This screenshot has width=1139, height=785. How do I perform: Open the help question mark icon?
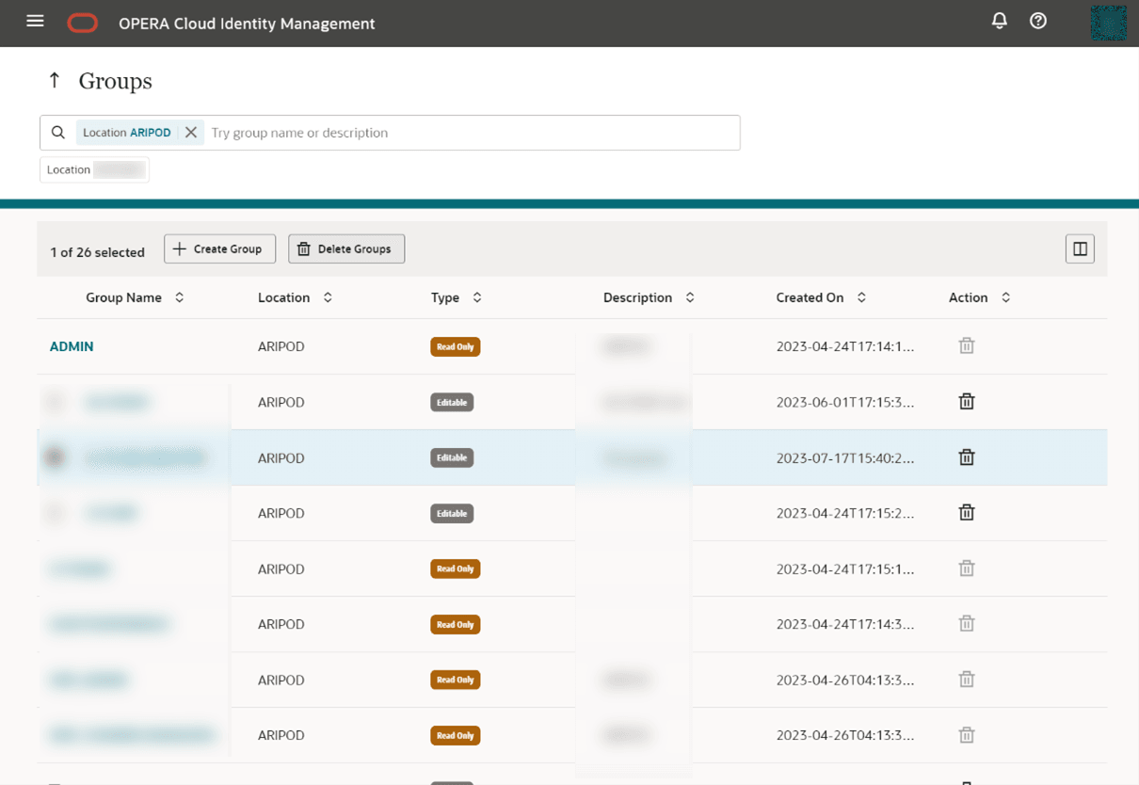pos(1038,21)
